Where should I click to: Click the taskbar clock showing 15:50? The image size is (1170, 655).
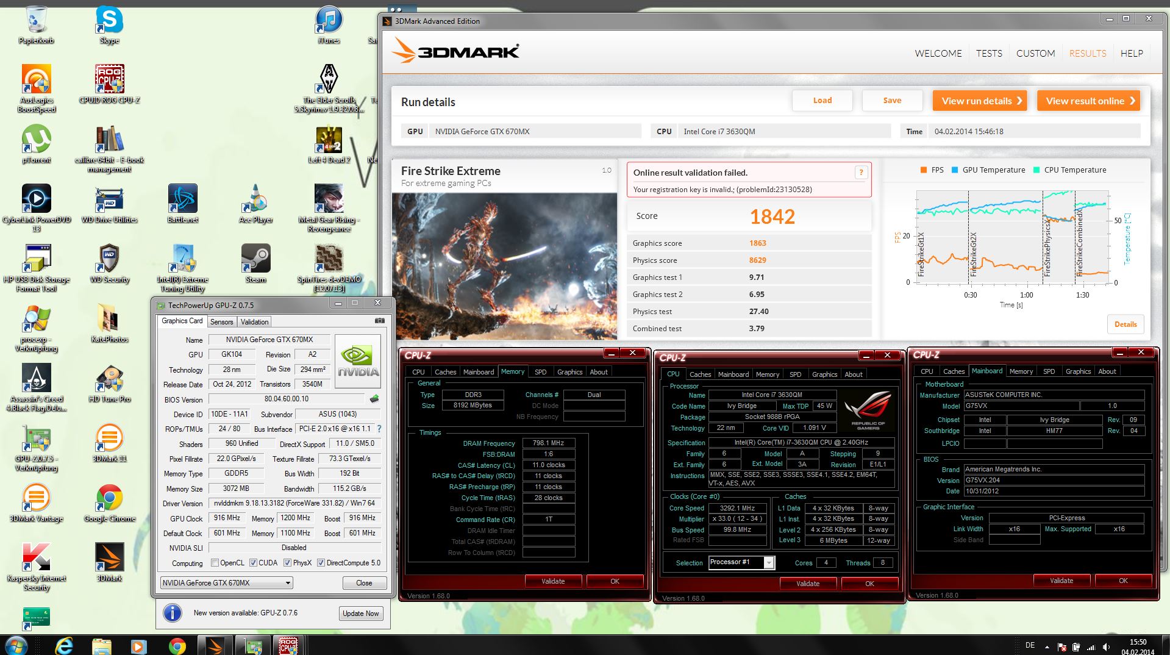click(x=1138, y=646)
